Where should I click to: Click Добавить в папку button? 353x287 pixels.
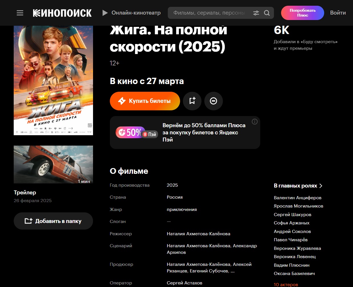point(53,221)
